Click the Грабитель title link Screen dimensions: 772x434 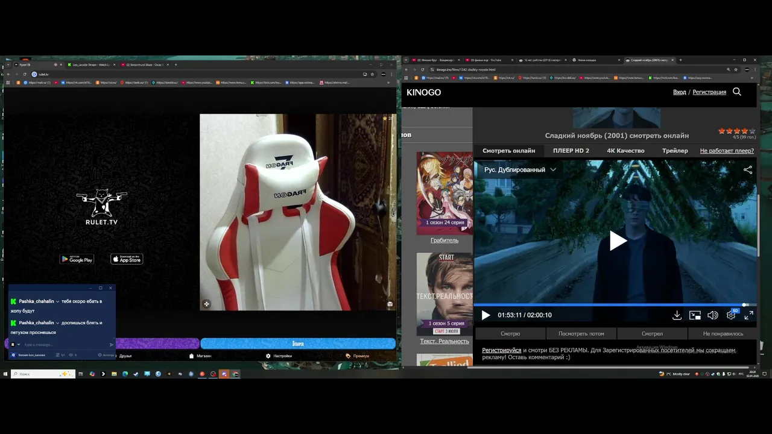[445, 240]
